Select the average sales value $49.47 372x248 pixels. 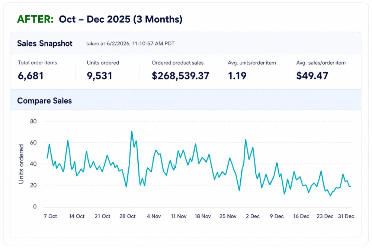pos(312,76)
